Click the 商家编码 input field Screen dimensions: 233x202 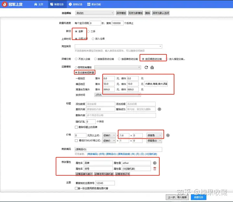pyautogui.click(x=118, y=149)
